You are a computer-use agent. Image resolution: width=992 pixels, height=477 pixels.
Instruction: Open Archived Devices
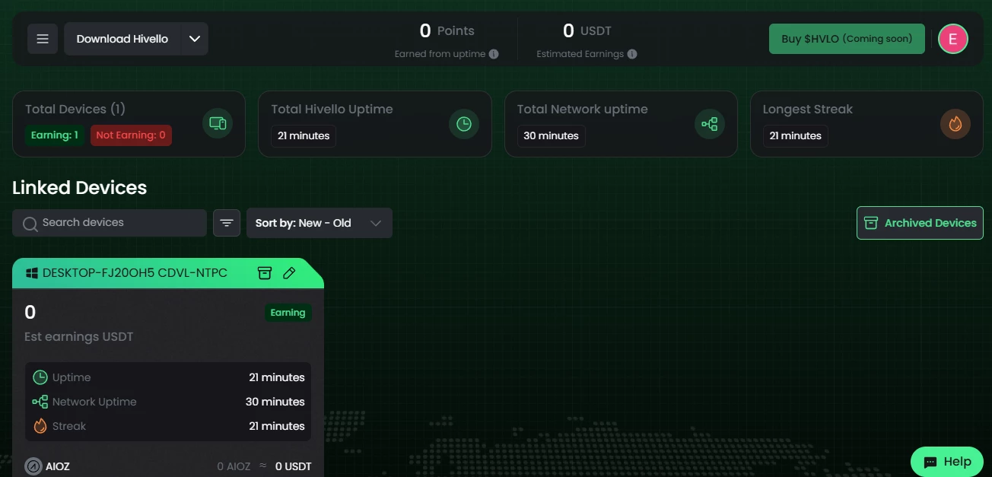coord(920,223)
